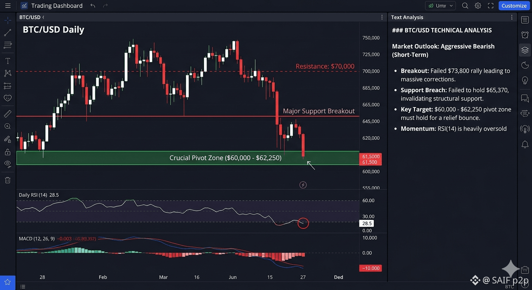Click the star favorites button
532x290 pixels.
point(8,282)
